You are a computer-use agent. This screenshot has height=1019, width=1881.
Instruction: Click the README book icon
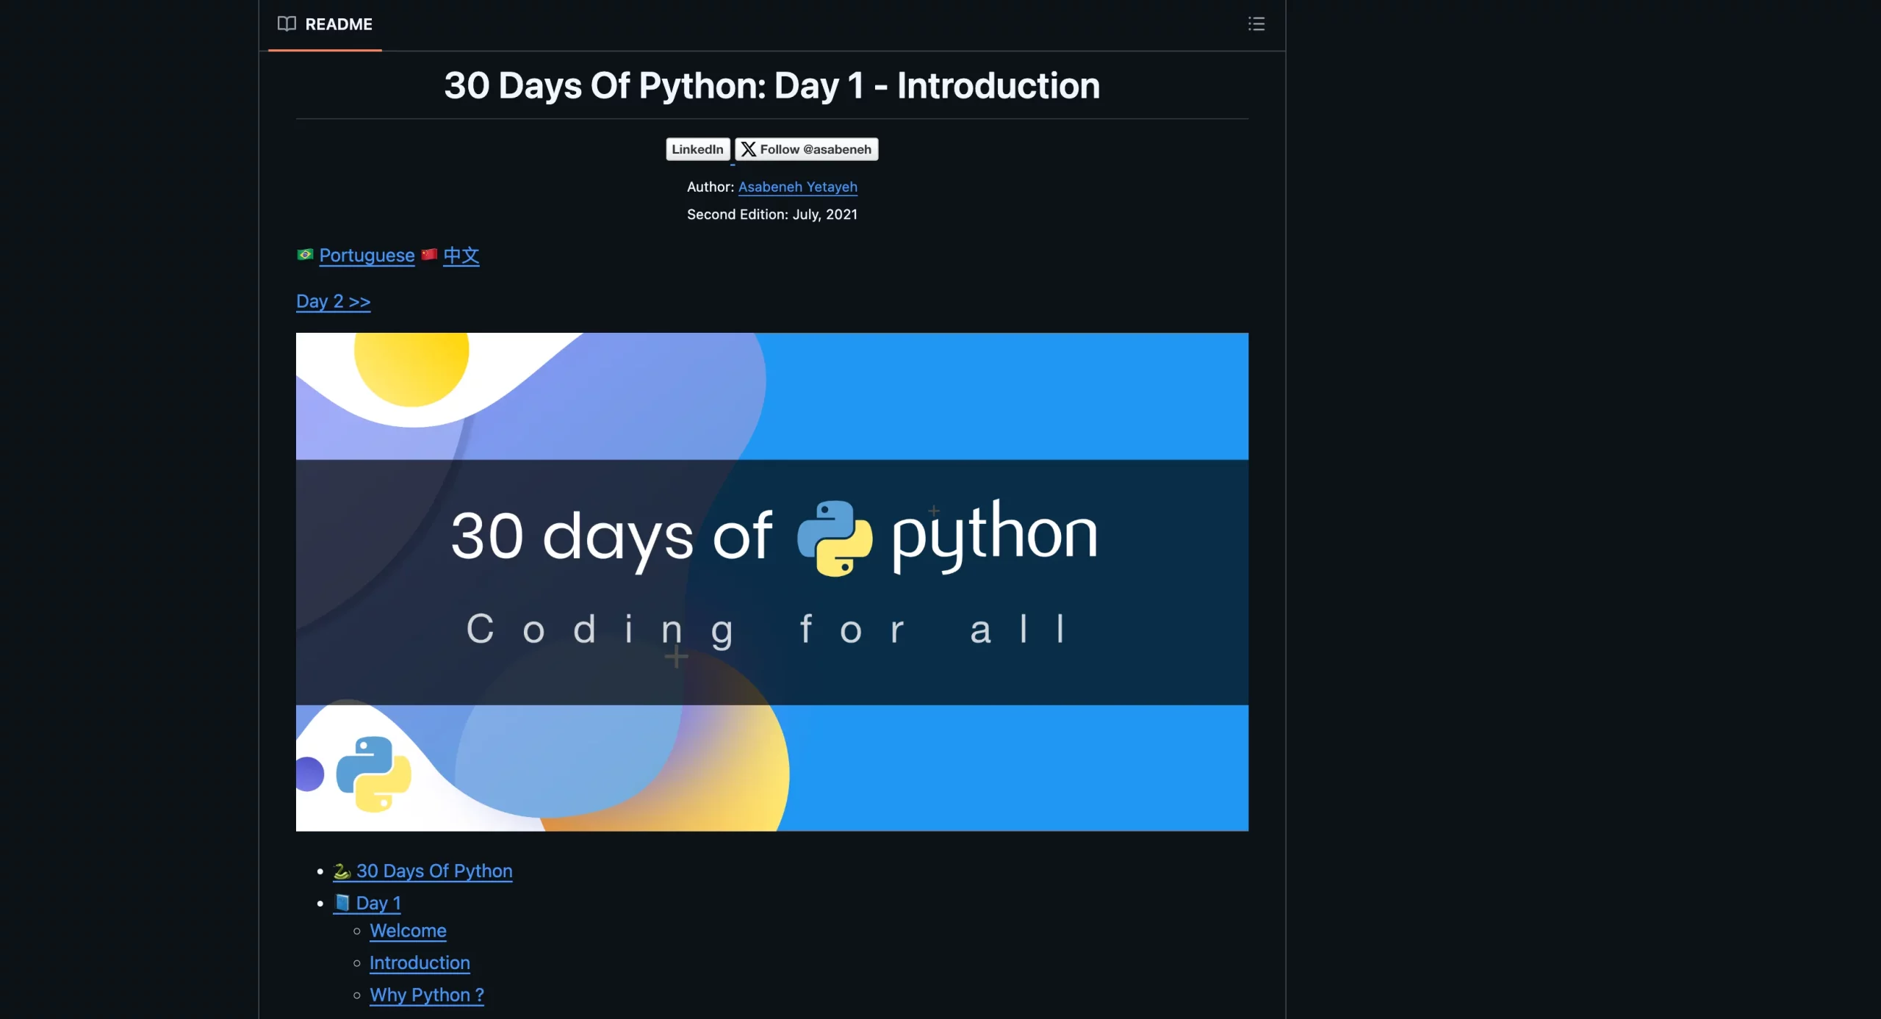click(287, 24)
